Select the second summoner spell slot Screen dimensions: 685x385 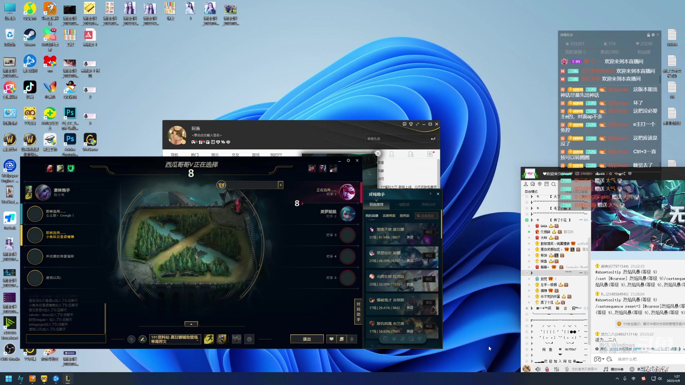[x=222, y=339]
